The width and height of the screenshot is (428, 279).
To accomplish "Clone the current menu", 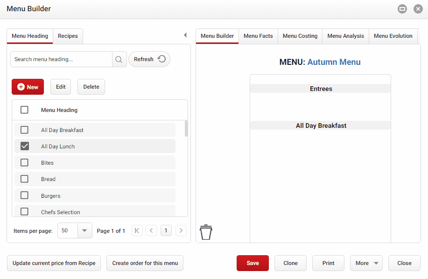I will coord(290,263).
